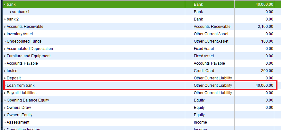Click the 40,000.00 balance in bank row
Viewport: 281px width, 130px height.
[x=264, y=4]
